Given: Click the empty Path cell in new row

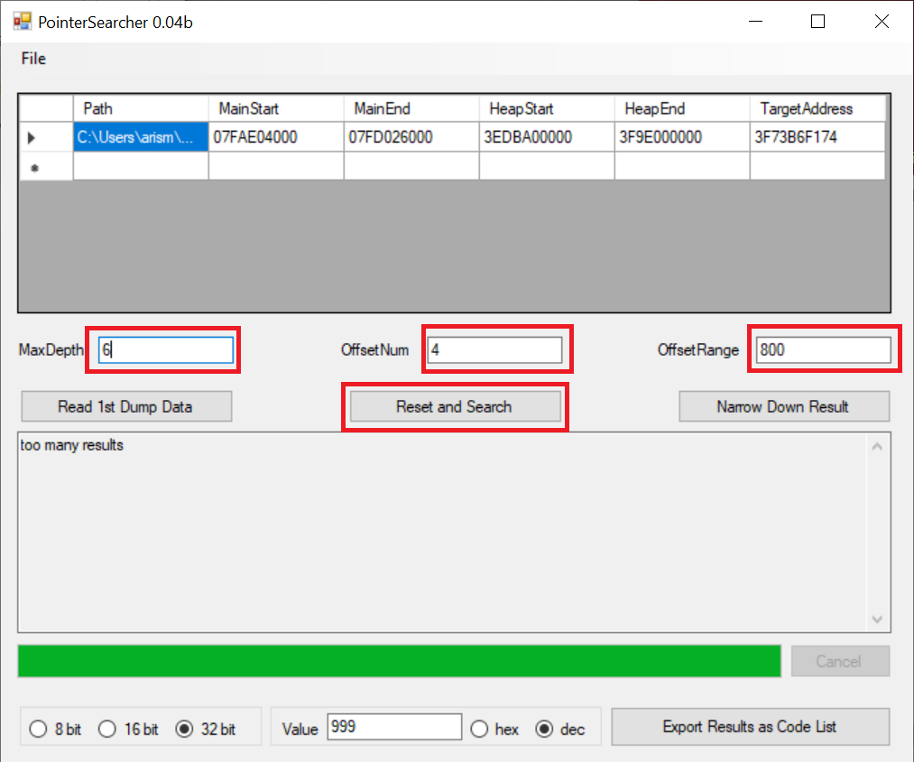Looking at the screenshot, I should (x=141, y=166).
